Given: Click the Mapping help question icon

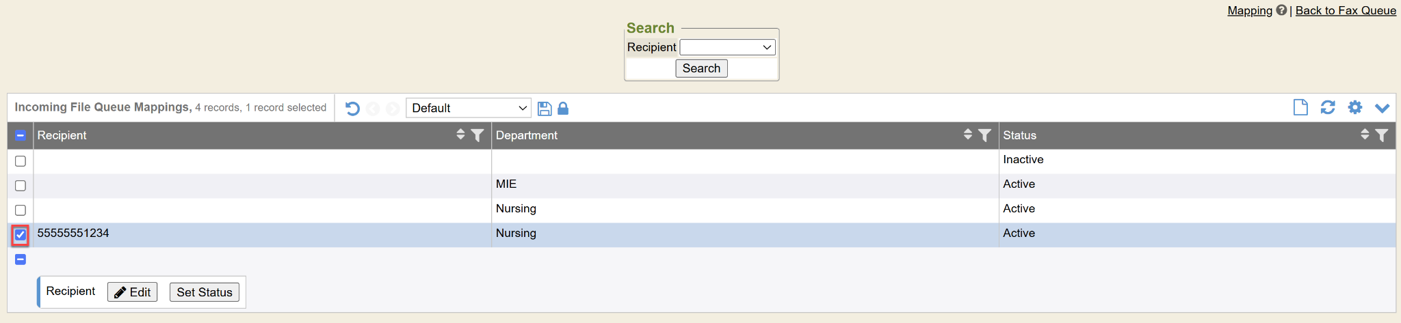Looking at the screenshot, I should 1281,10.
